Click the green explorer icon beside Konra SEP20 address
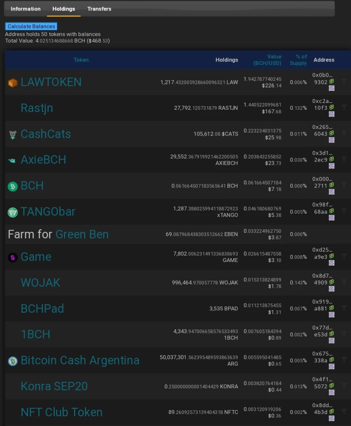The image size is (351, 426). (x=331, y=386)
